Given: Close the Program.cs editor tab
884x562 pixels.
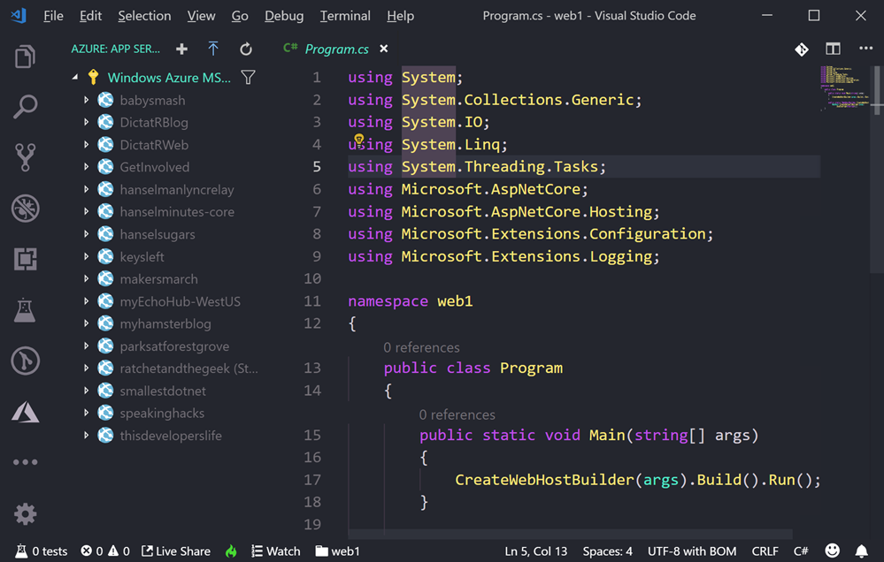Looking at the screenshot, I should (383, 49).
